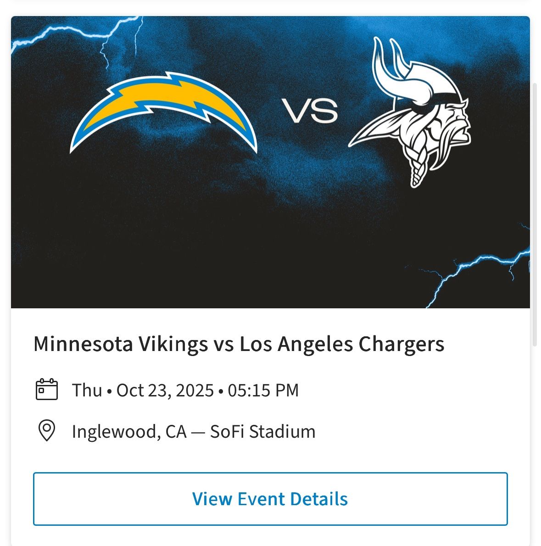The height and width of the screenshot is (546, 541).
Task: Click the "vs" word in the event title
Action: click(x=223, y=344)
